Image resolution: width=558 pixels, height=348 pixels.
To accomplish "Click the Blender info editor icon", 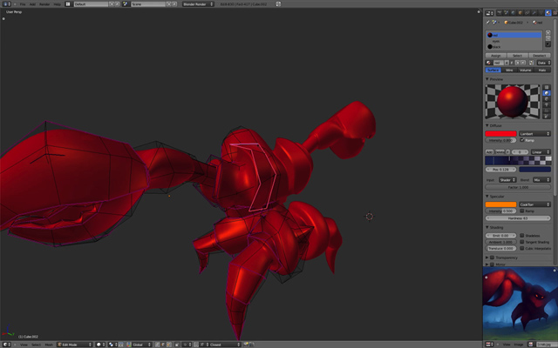I will [6, 4].
